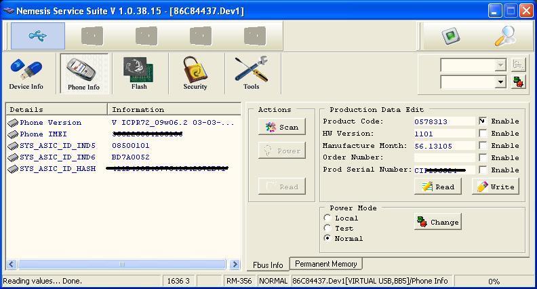Open the Phone Info section
The image size is (537, 289).
(x=84, y=74)
